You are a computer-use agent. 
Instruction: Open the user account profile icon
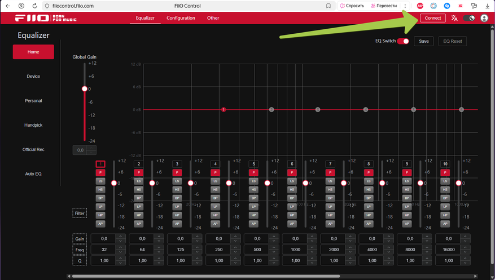coord(484,18)
